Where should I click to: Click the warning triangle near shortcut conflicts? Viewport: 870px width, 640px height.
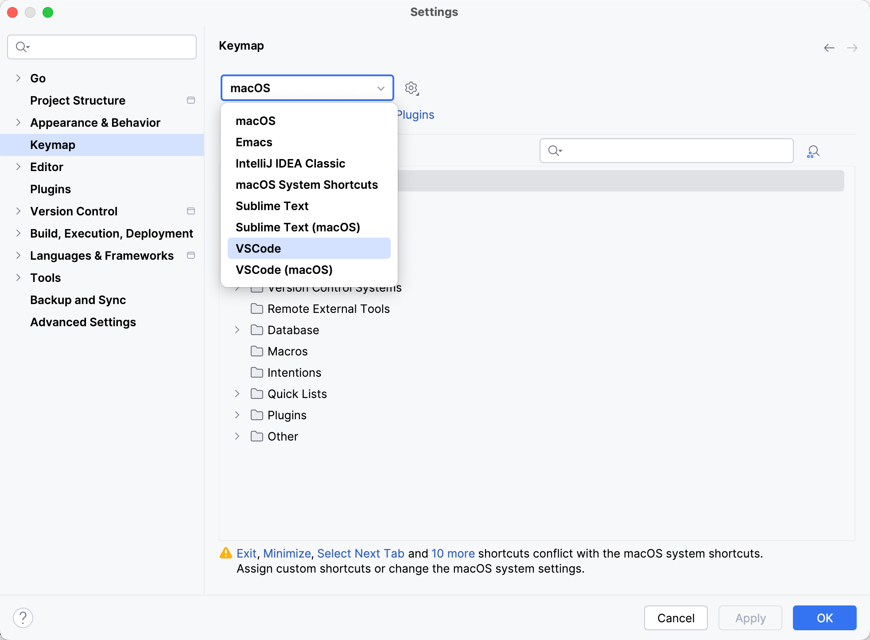point(226,553)
